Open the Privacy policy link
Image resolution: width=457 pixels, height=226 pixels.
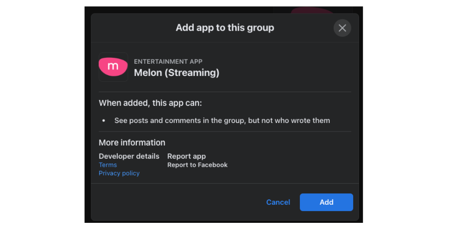pos(119,173)
